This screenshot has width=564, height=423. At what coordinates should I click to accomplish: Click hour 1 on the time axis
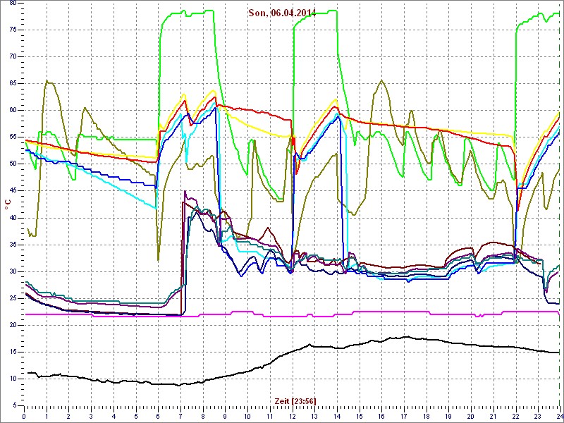click(47, 415)
